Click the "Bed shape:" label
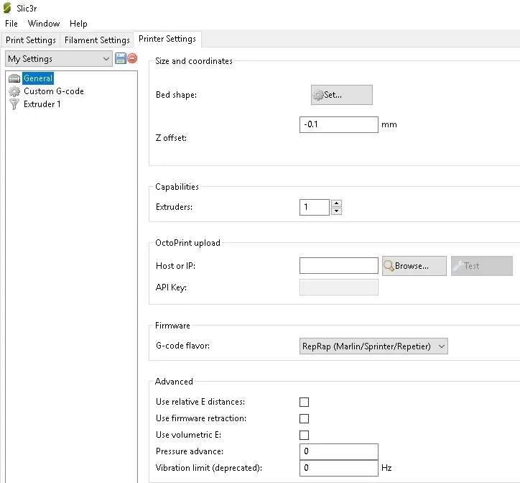 click(x=176, y=95)
